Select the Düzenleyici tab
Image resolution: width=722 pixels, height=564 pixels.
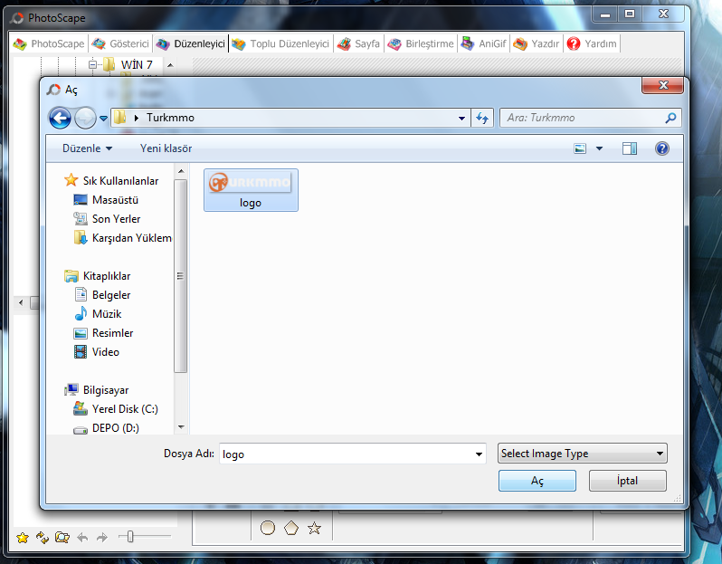[x=191, y=43]
